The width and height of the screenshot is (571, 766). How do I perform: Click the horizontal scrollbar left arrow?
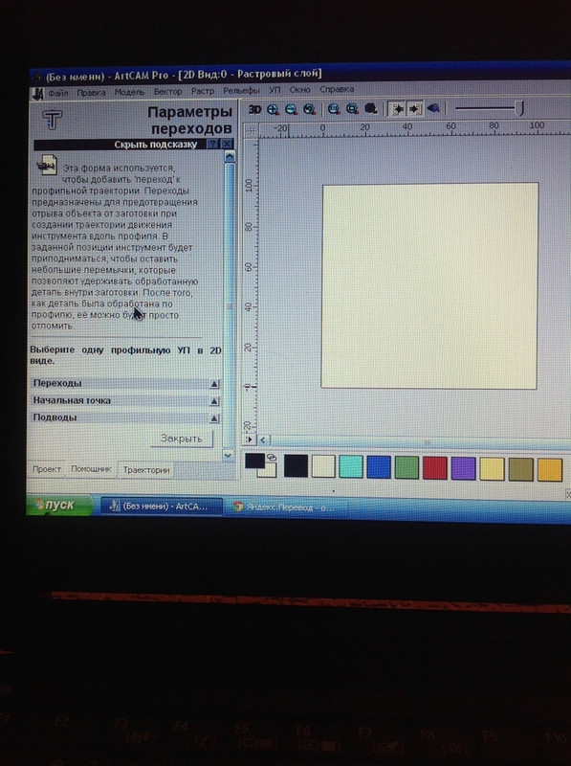[x=263, y=439]
